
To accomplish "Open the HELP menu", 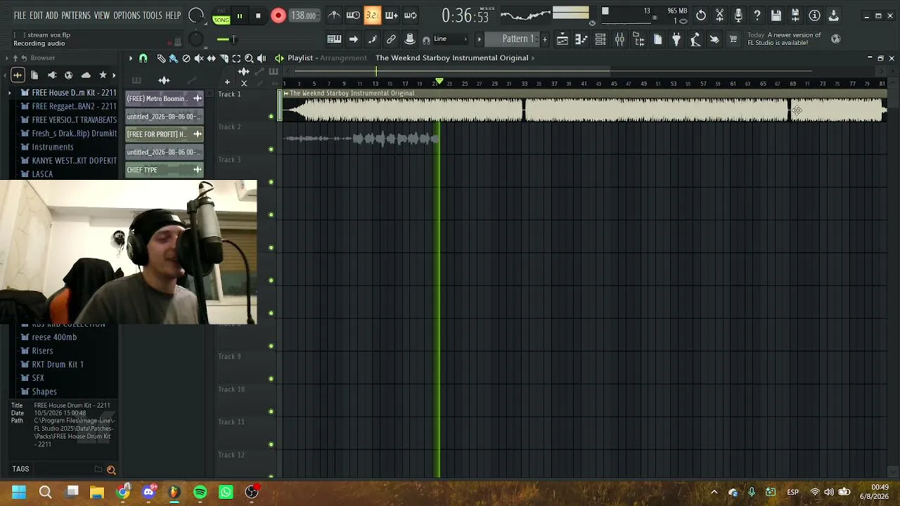I will click(173, 15).
